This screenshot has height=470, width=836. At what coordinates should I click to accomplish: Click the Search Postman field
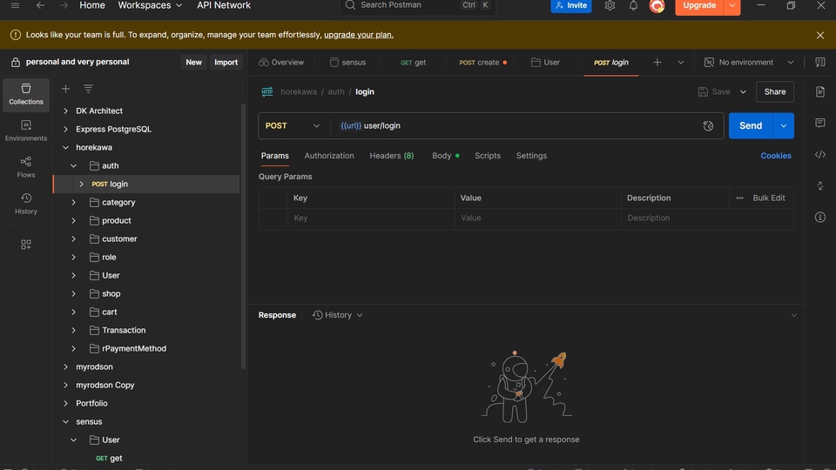[x=417, y=5]
